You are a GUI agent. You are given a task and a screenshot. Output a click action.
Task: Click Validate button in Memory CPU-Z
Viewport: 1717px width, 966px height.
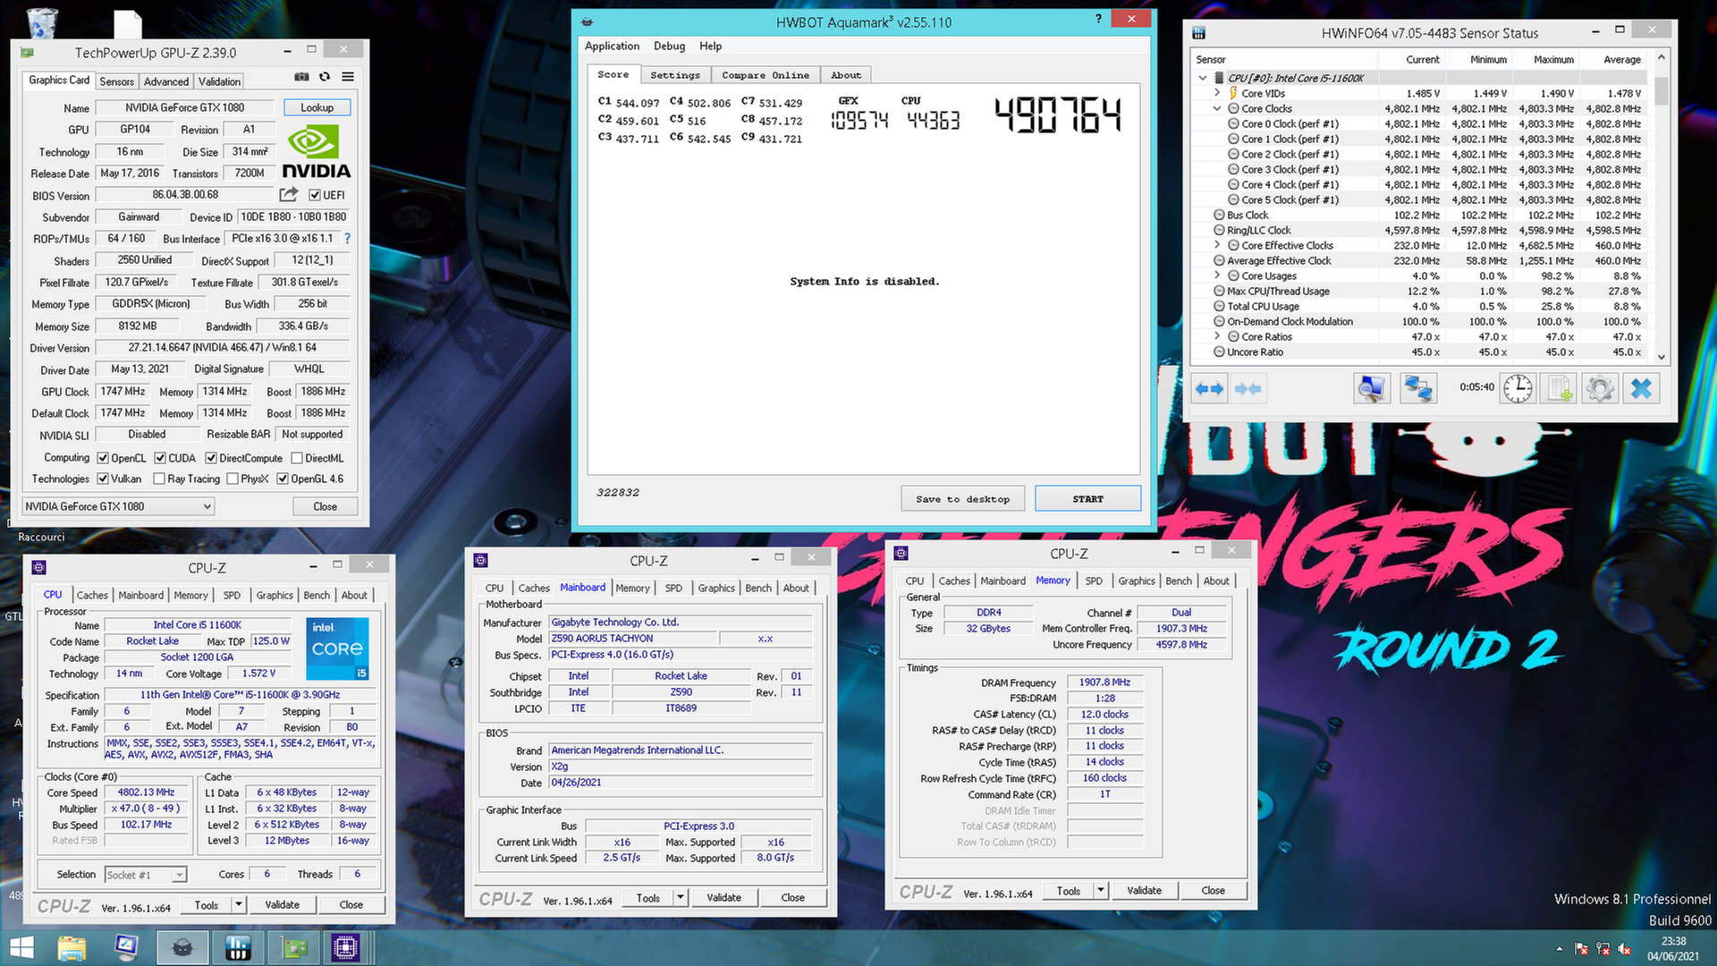(x=1144, y=890)
